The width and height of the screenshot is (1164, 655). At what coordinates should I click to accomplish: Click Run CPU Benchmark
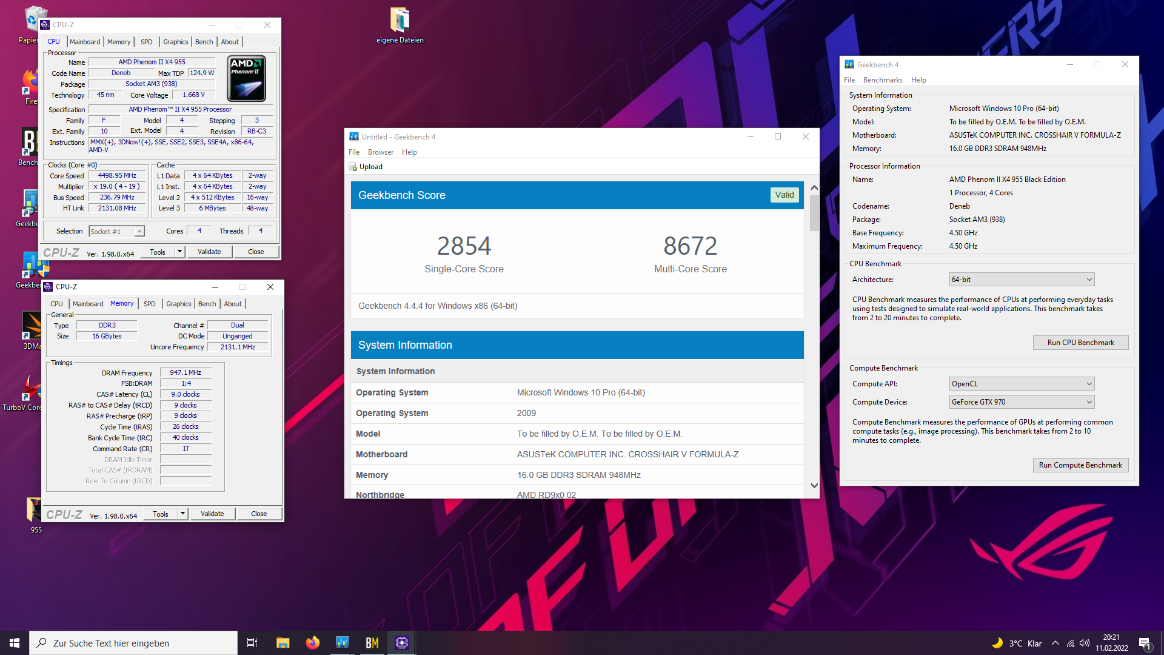(1080, 343)
